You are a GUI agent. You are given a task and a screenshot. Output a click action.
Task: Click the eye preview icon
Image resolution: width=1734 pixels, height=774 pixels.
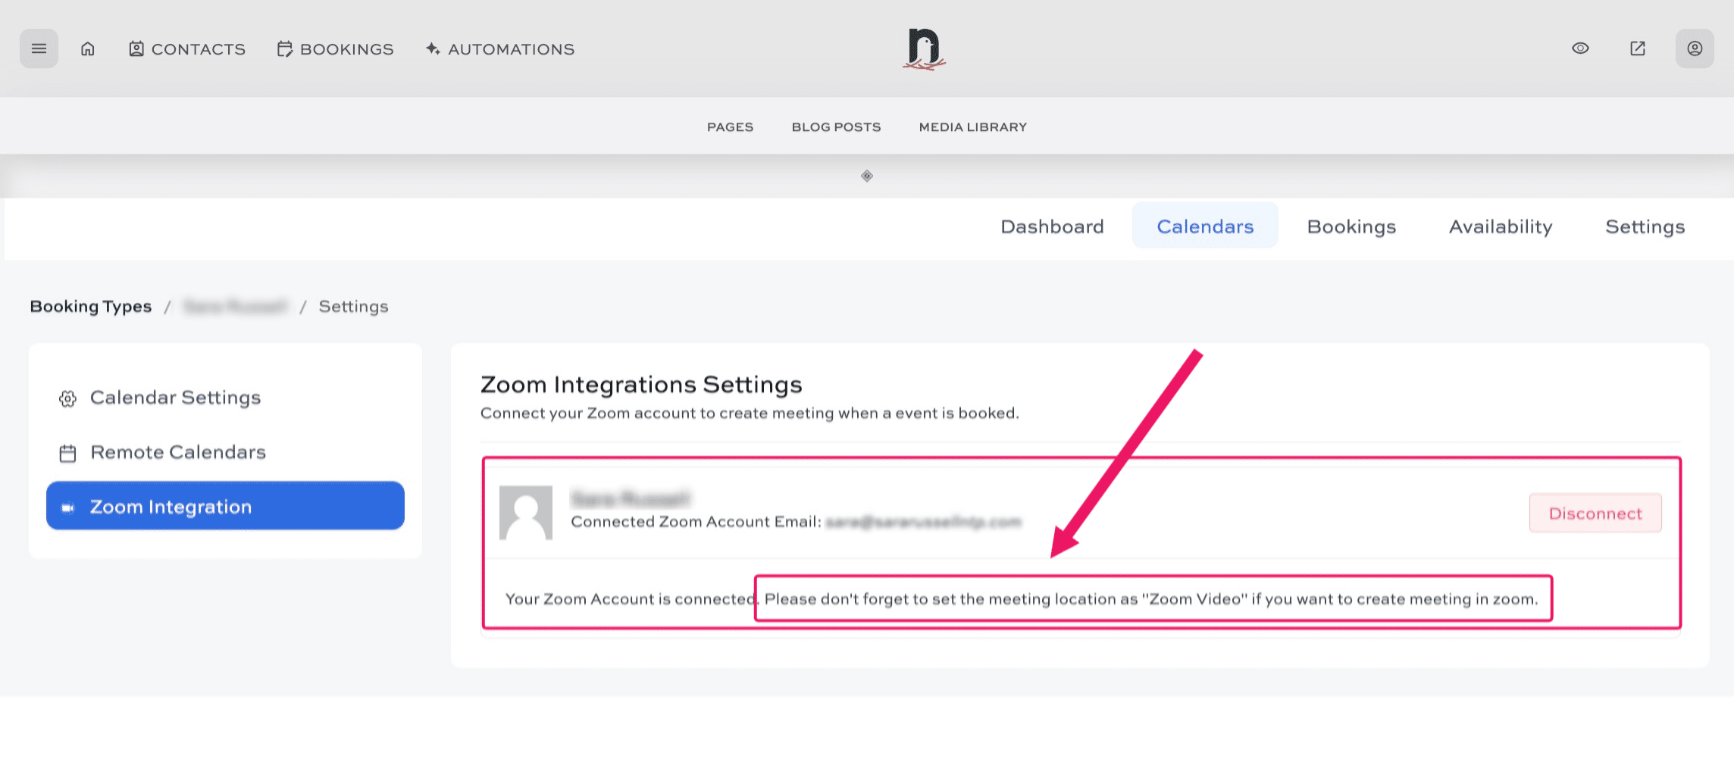pos(1580,48)
